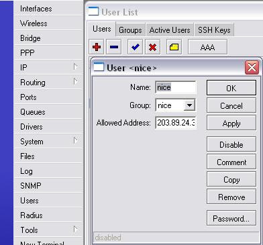Open the System menu item
263x245 pixels.
point(48,141)
